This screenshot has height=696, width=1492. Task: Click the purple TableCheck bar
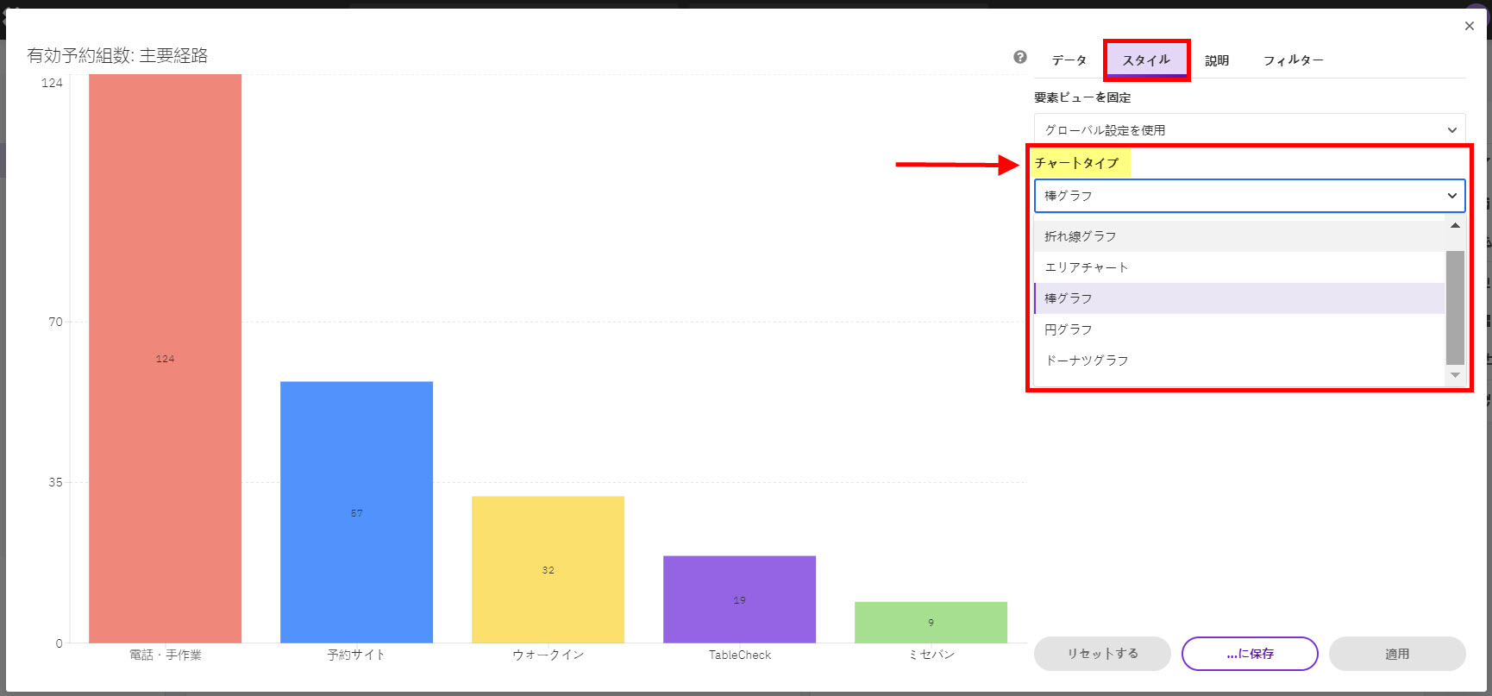tap(739, 599)
